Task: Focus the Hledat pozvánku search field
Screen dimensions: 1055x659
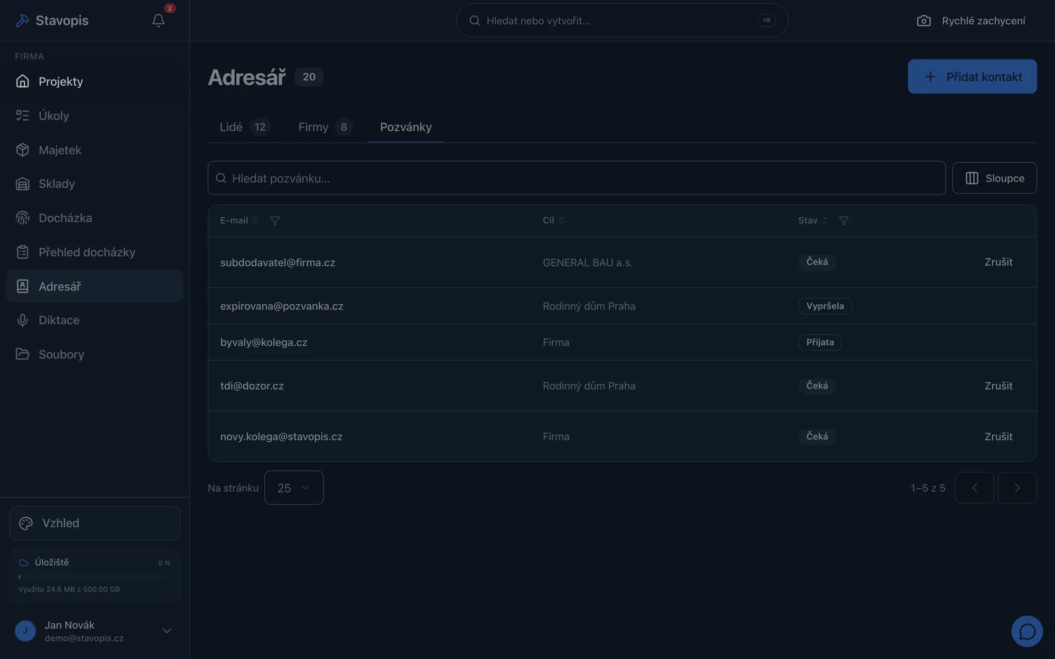Action: 577,178
